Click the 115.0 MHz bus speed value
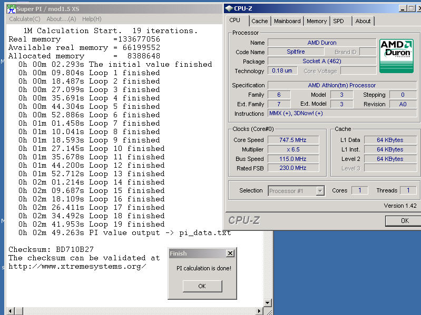The height and width of the screenshot is (315, 421). coord(293,159)
